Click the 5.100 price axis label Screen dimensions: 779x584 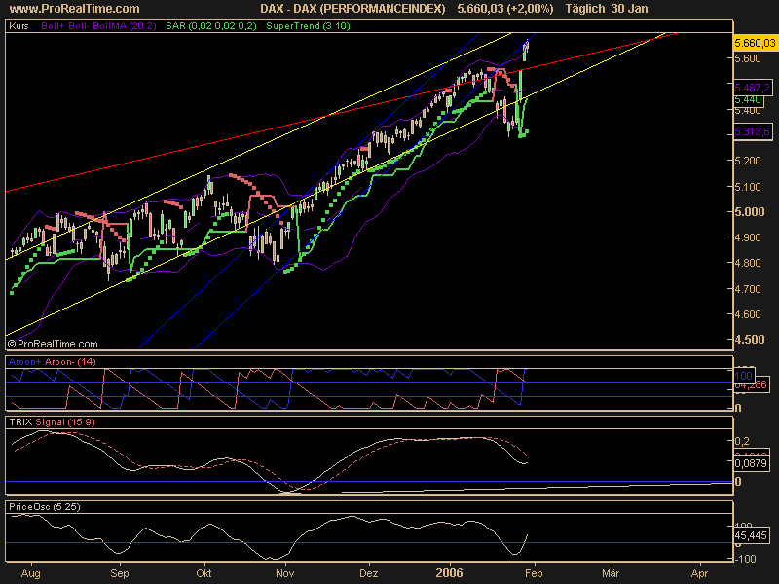click(748, 187)
